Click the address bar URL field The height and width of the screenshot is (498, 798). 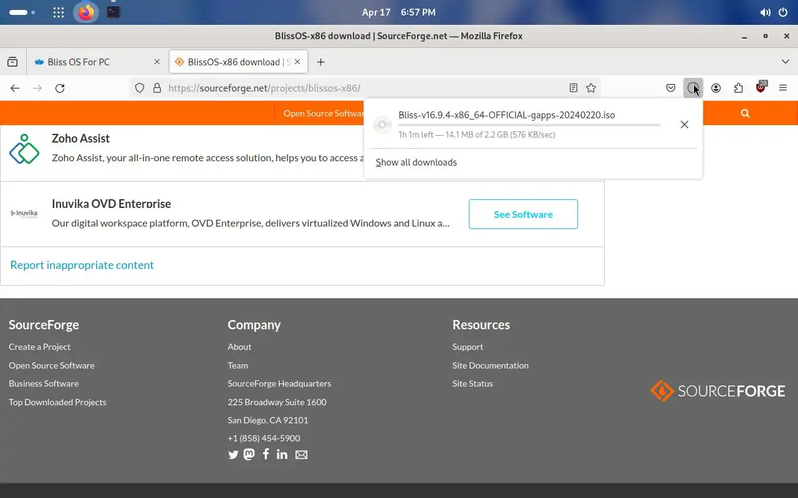[x=365, y=88]
